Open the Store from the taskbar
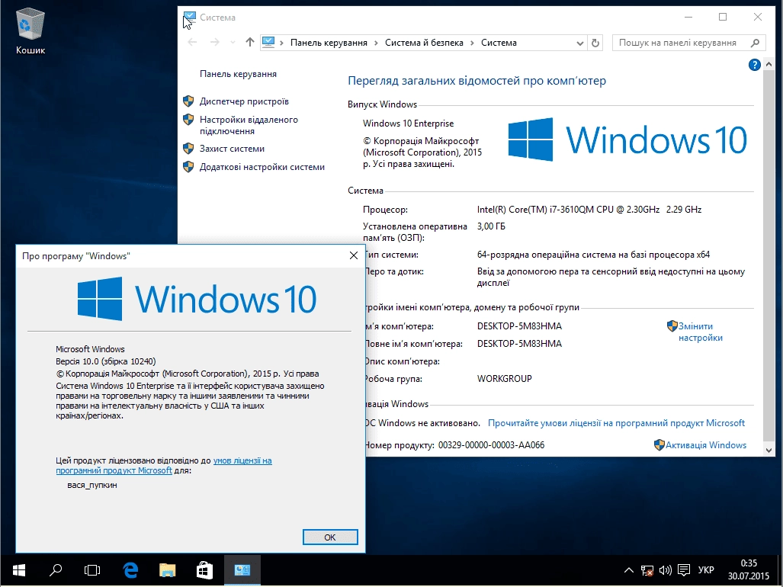The image size is (783, 587). (x=205, y=570)
